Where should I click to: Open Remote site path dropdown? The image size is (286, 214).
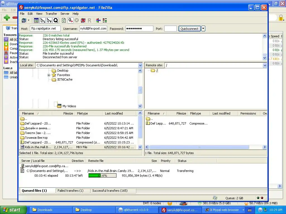pyautogui.click(x=265, y=65)
